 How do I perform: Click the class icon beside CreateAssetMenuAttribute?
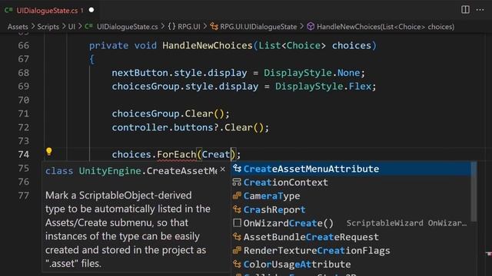coord(237,169)
